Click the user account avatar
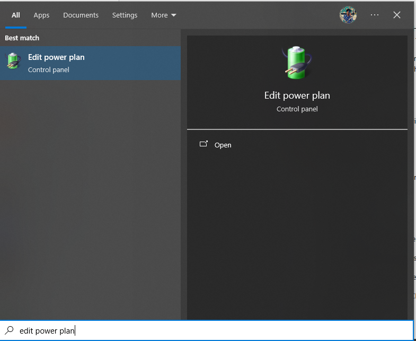This screenshot has height=341, width=416. pos(348,15)
